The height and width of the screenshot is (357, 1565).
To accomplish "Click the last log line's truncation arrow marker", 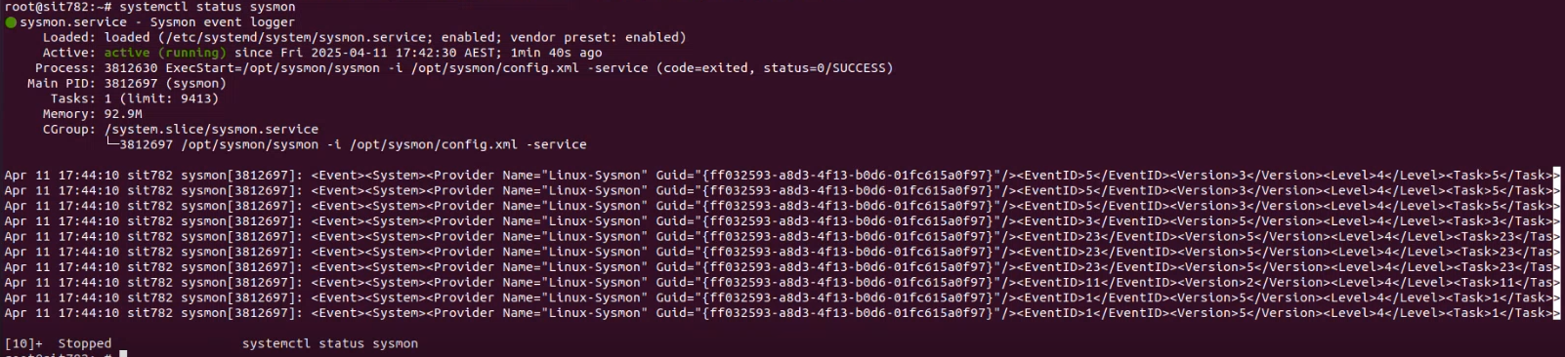I will 1557,313.
